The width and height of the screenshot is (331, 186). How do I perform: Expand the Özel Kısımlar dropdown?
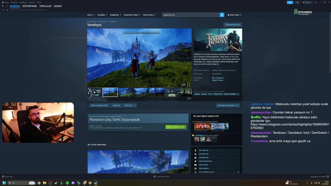coord(149,15)
